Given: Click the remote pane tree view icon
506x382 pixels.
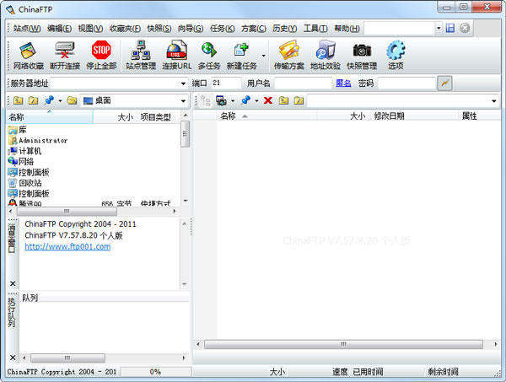Looking at the screenshot, I should point(205,100).
